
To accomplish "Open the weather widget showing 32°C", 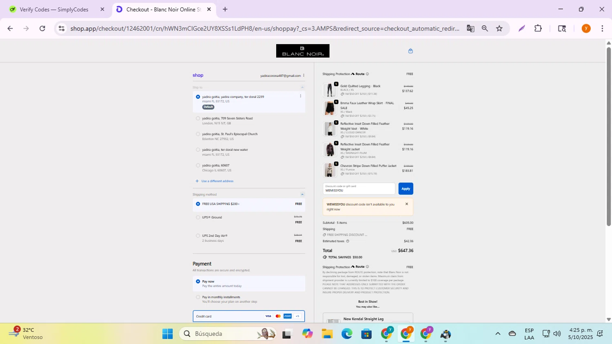I will pyautogui.click(x=25, y=334).
